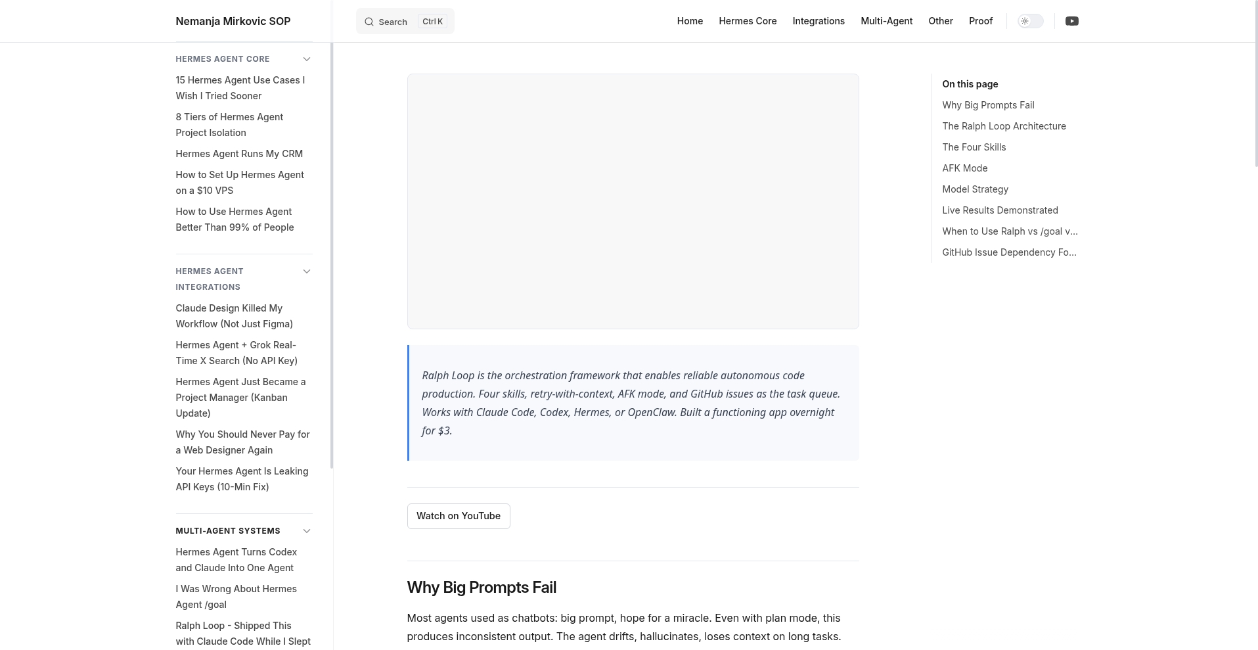Collapse the Multi-Agent Systems section
This screenshot has width=1258, height=650.
pos(306,531)
